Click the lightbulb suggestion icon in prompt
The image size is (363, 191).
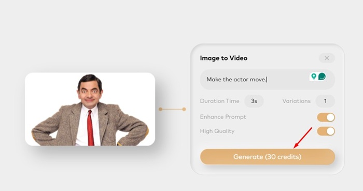pos(314,76)
